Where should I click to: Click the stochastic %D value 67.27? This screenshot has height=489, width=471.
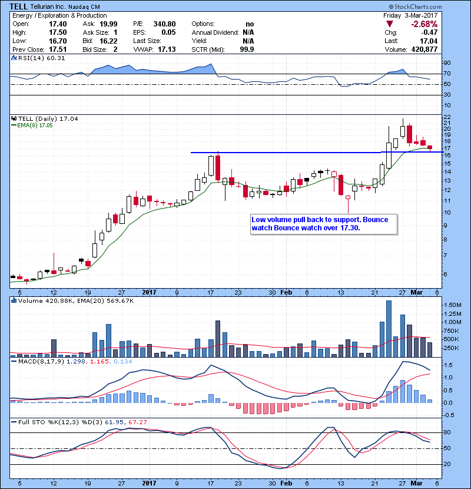137,422
